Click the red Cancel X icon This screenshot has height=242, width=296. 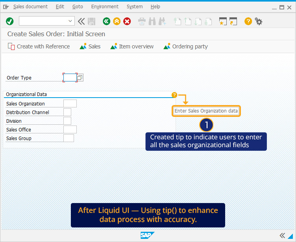click(x=127, y=21)
